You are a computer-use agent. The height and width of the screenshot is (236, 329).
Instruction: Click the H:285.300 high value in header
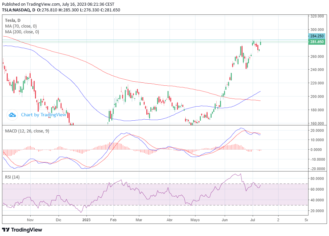[x=69, y=10]
